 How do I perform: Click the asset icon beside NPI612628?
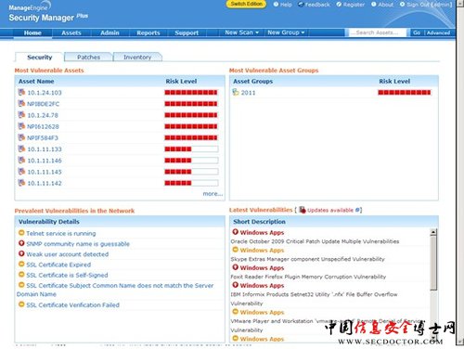click(21, 126)
